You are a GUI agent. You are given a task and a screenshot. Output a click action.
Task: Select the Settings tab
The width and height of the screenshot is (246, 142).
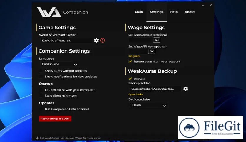(x=157, y=12)
